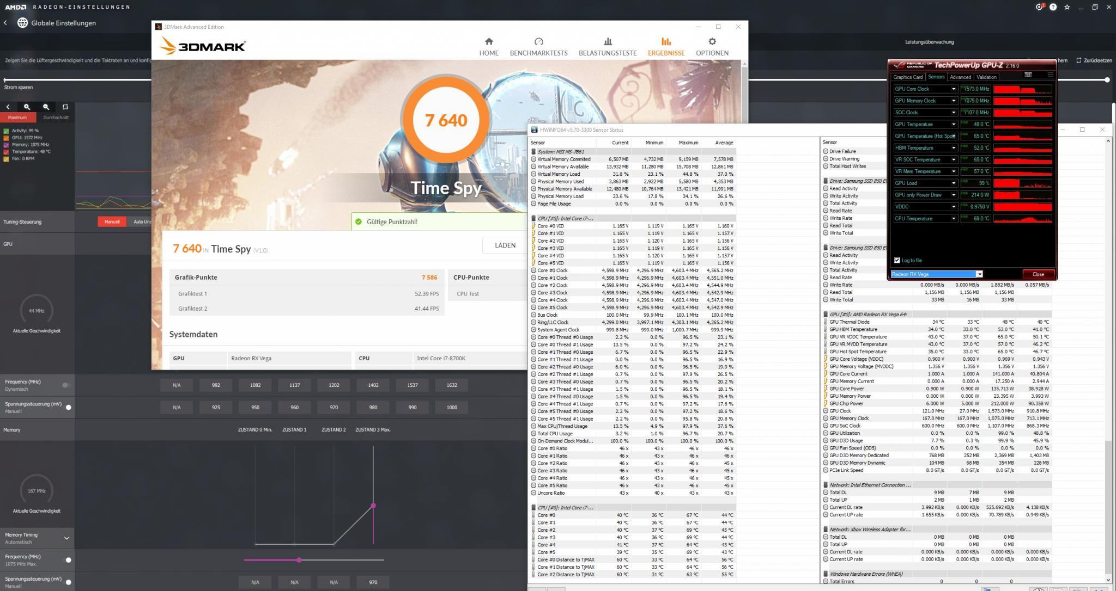
Task: Click Zurücksetzen in Radeon settings
Action: coord(1094,60)
